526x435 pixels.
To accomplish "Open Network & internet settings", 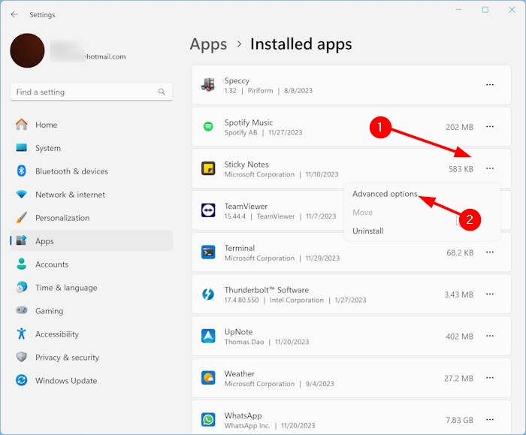I will coord(91,195).
